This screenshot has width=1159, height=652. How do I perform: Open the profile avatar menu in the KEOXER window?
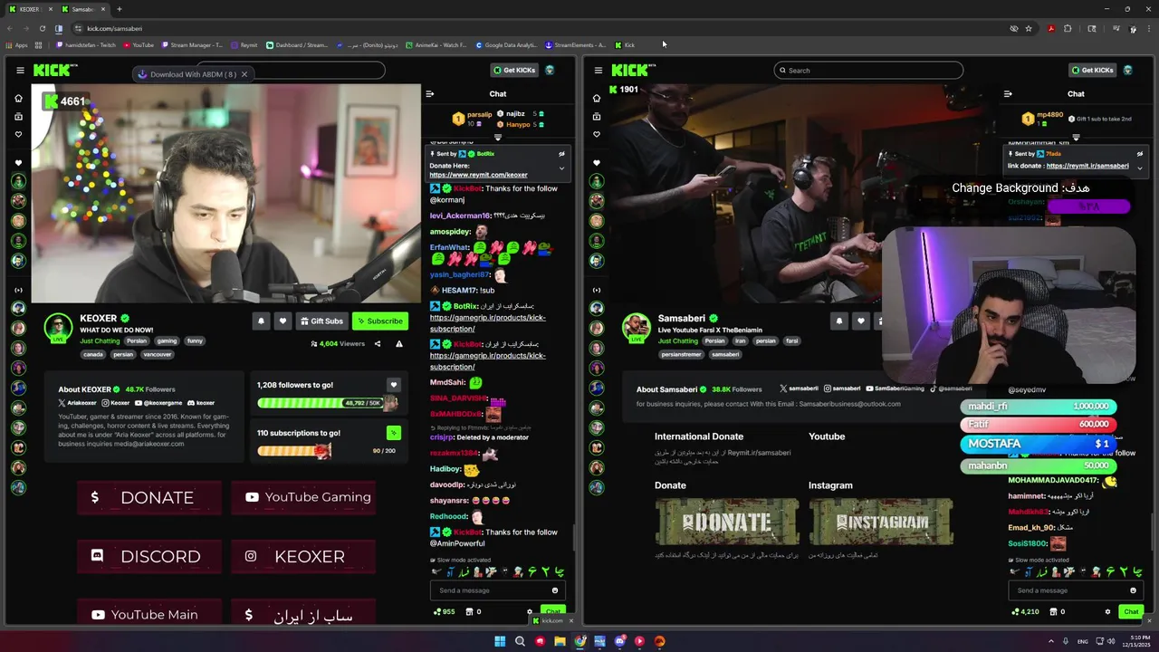550,70
